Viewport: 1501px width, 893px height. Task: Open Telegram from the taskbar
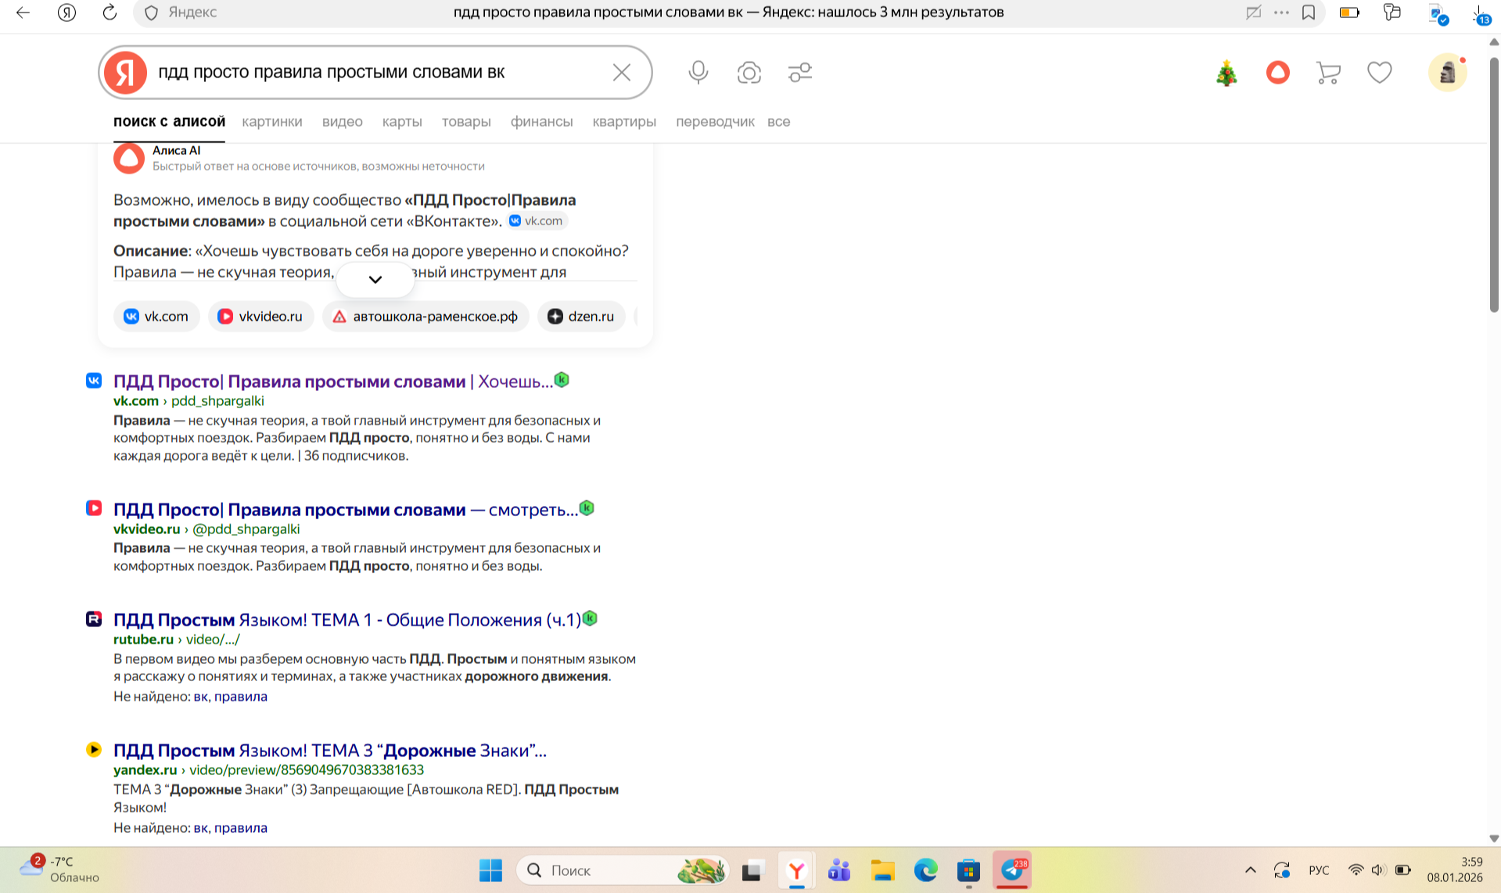(1012, 870)
